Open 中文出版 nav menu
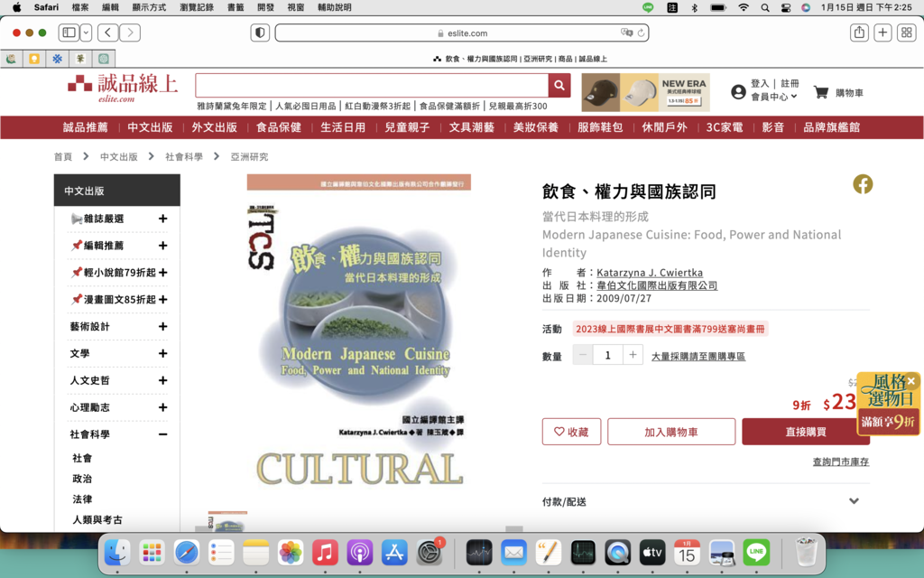 150,127
